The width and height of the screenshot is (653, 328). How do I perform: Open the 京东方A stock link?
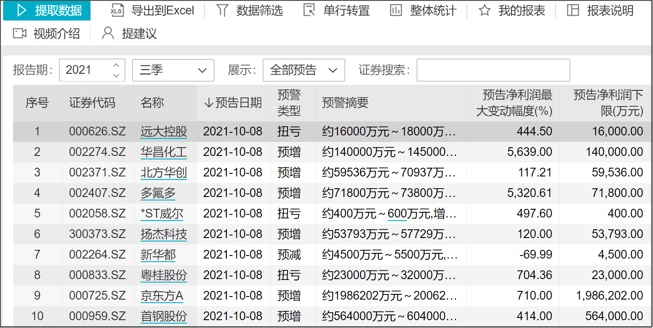(x=162, y=296)
